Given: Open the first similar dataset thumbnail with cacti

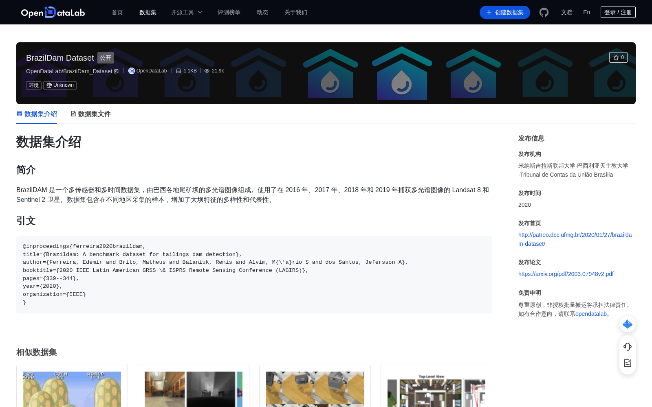Looking at the screenshot, I should 72,389.
